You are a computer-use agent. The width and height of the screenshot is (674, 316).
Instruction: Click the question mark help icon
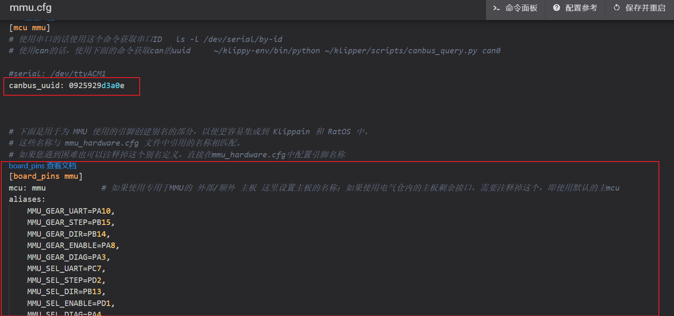557,8
